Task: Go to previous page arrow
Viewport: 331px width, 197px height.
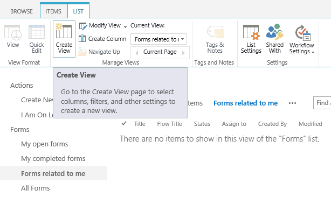Action: 136,53
